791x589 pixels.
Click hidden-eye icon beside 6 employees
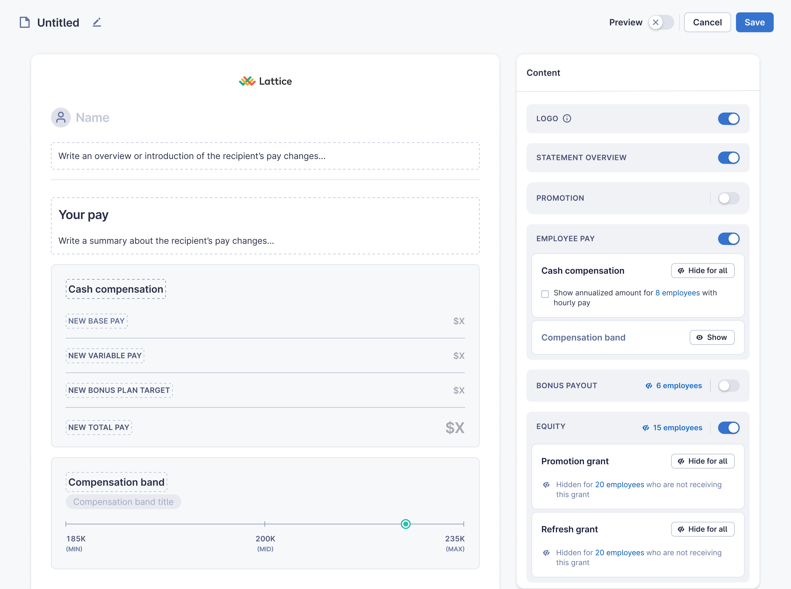(x=649, y=386)
